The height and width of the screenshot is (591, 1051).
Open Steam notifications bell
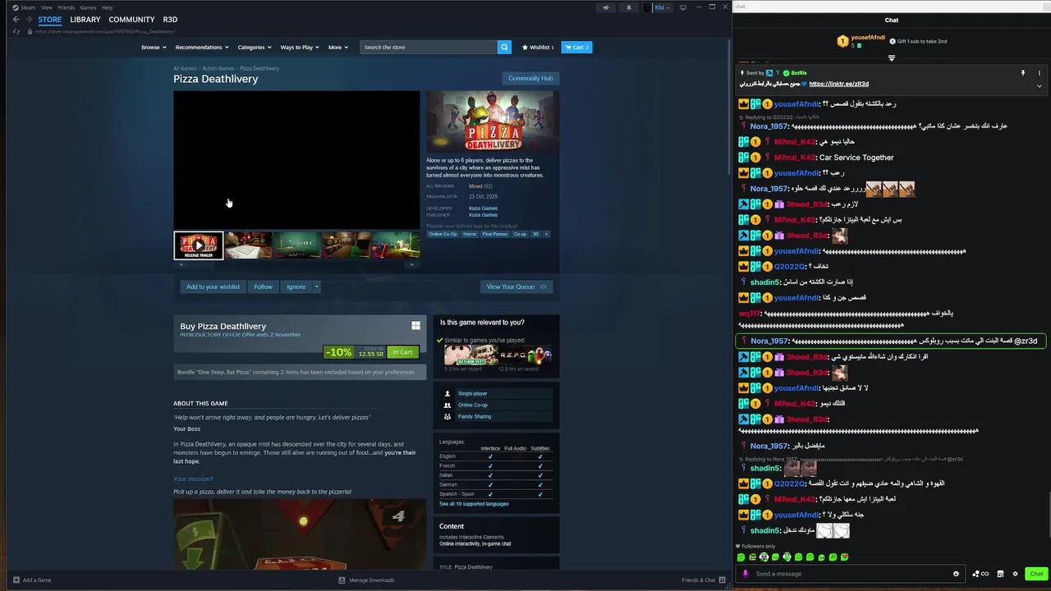point(629,7)
